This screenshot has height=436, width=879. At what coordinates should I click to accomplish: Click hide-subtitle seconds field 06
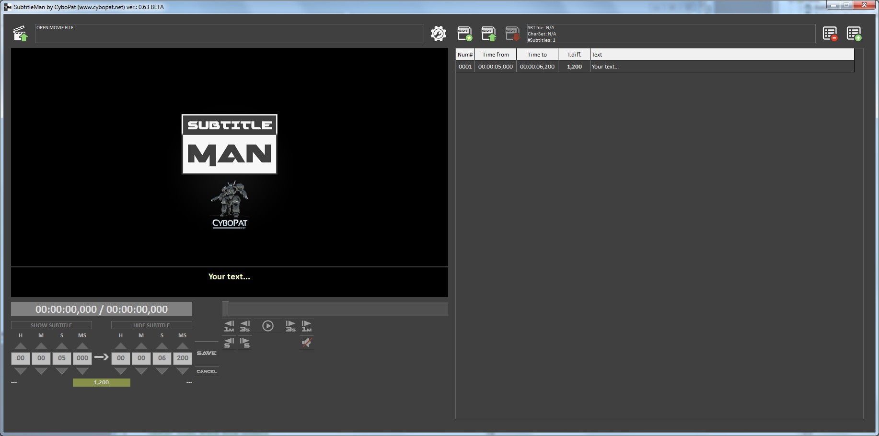[162, 358]
